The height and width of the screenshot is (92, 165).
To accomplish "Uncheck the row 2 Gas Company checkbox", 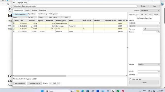I will 14,26.
